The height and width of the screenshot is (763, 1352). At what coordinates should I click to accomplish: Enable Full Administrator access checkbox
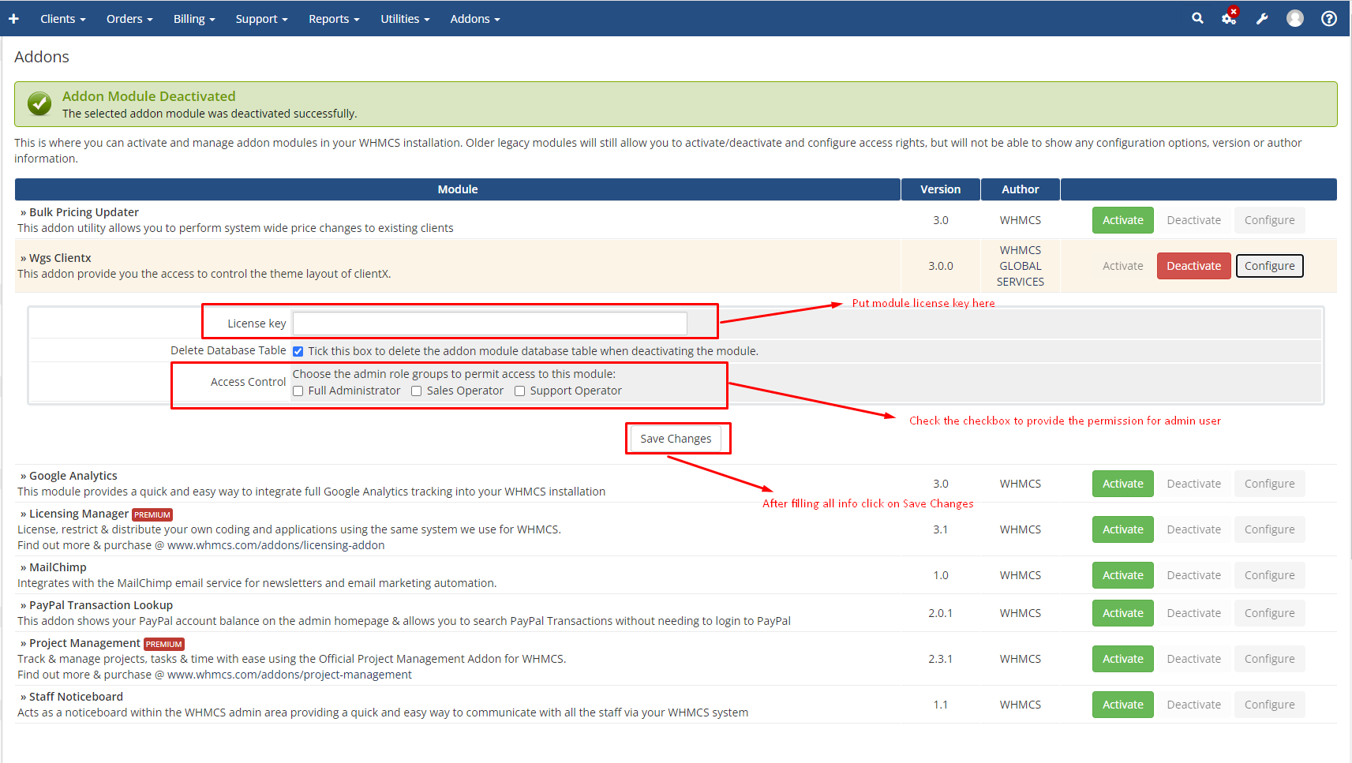[298, 391]
